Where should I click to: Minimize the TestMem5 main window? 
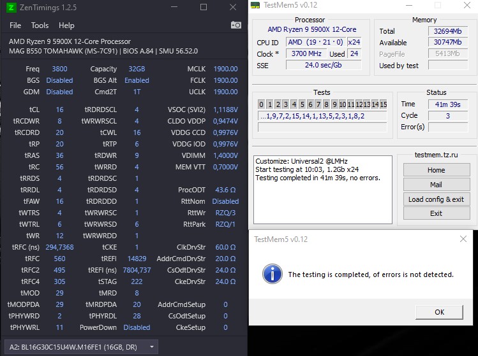409,5
